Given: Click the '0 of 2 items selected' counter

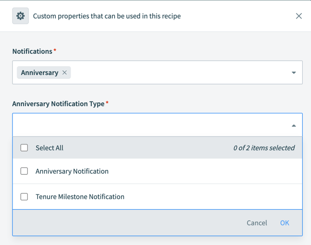Looking at the screenshot, I should pos(264,148).
